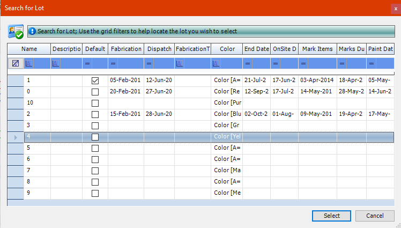The image size is (401, 228).
Task: Click the blue info icon in banner
Action: click(32, 32)
